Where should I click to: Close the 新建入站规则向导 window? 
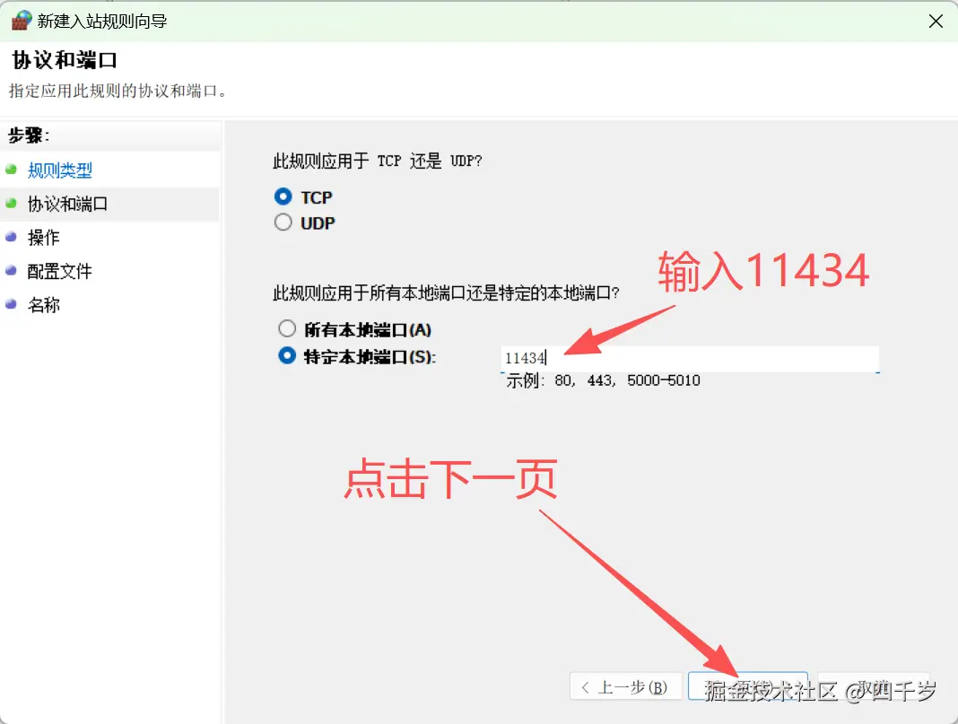tap(936, 20)
